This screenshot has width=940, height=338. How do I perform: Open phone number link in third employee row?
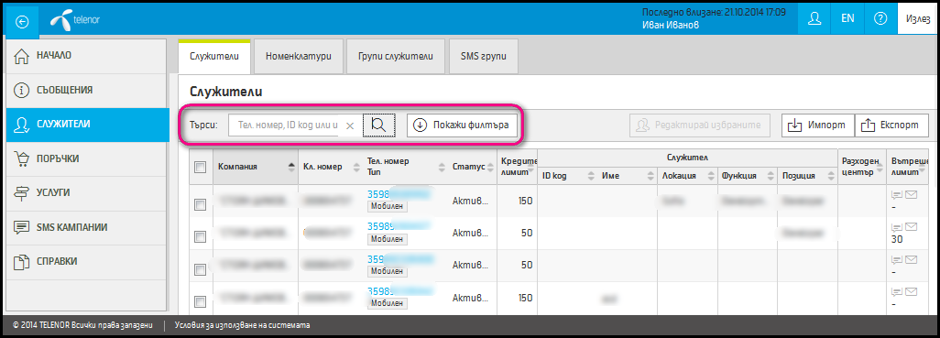(x=400, y=259)
